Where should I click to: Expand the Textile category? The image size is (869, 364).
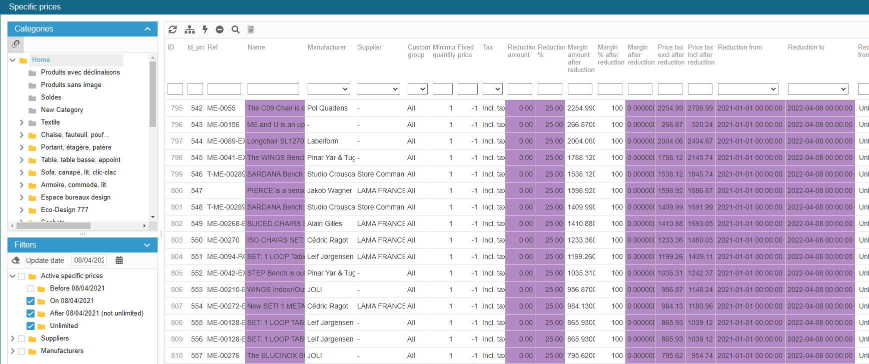pyautogui.click(x=22, y=122)
